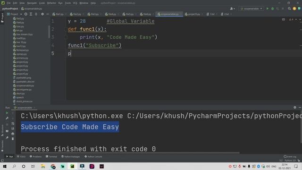Viewport: 302px width, 170px height.
Task: Select stock_prices.csv in project tree
Action: point(23,102)
